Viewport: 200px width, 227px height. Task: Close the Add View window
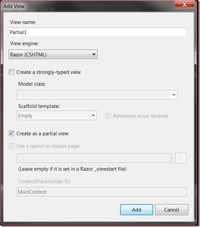pos(184,5)
